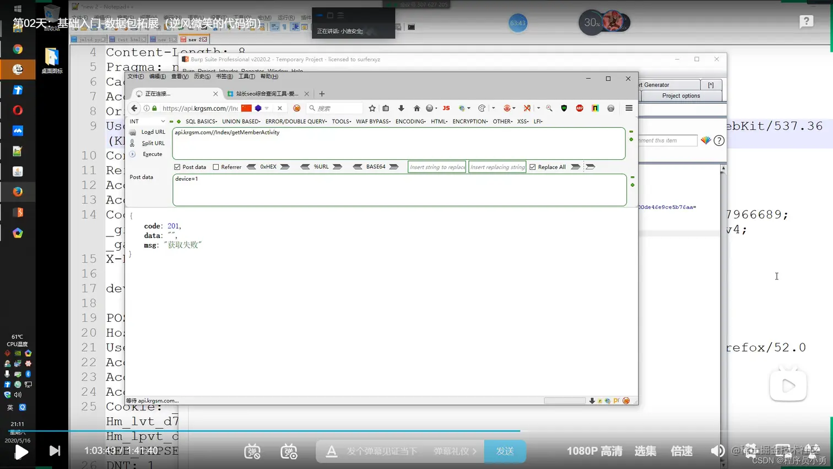Open OTHER dropdown in HackBar
This screenshot has height=469, width=833.
[502, 121]
